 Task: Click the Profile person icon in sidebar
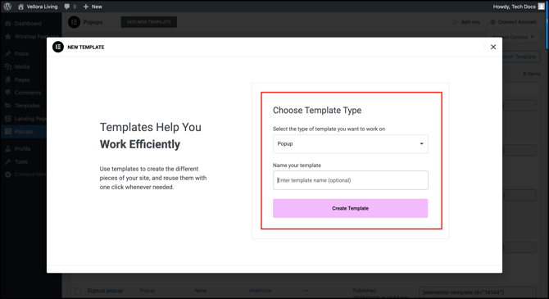[x=7, y=149]
